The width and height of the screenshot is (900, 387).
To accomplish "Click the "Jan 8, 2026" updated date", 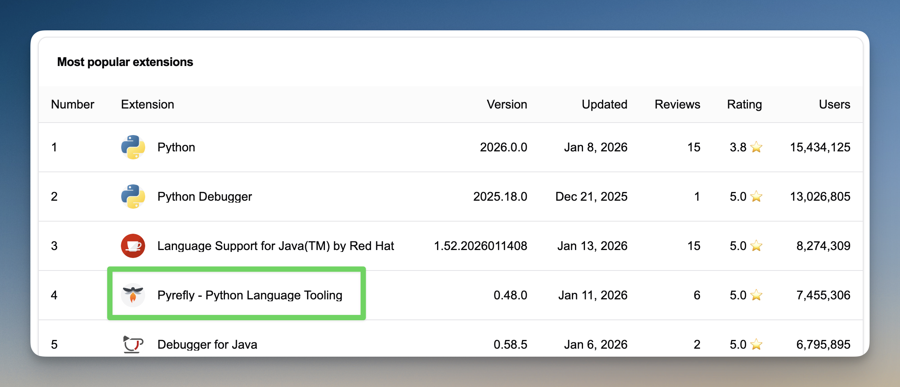I will click(596, 147).
